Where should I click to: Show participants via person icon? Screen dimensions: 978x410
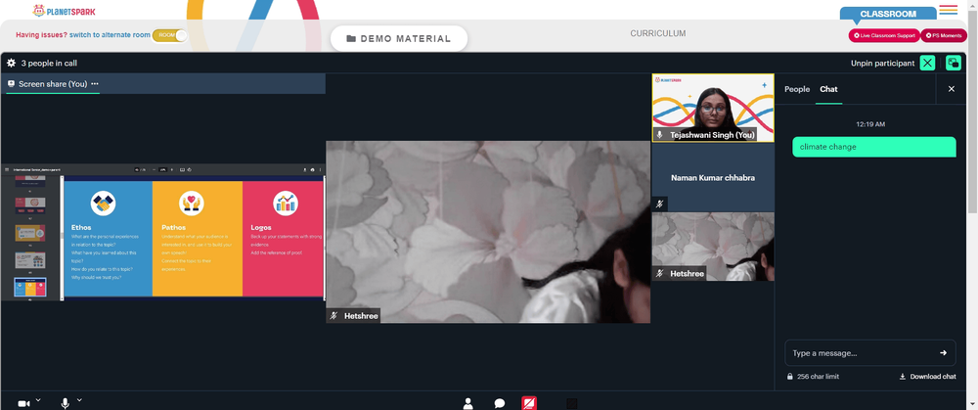coord(468,404)
